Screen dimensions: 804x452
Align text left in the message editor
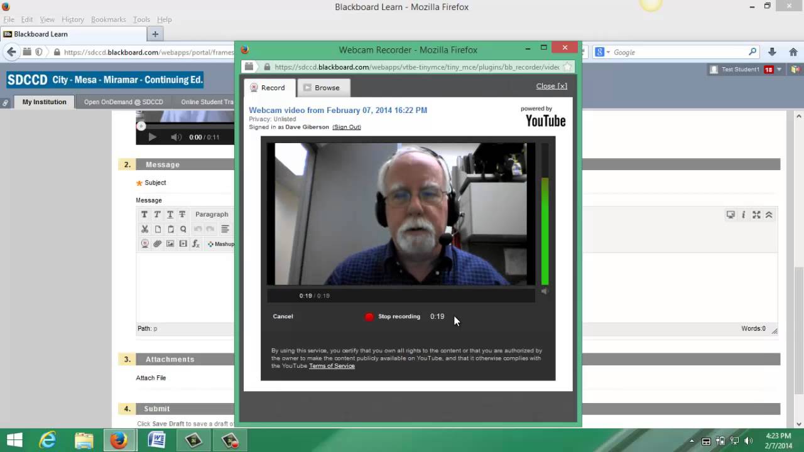pos(225,229)
